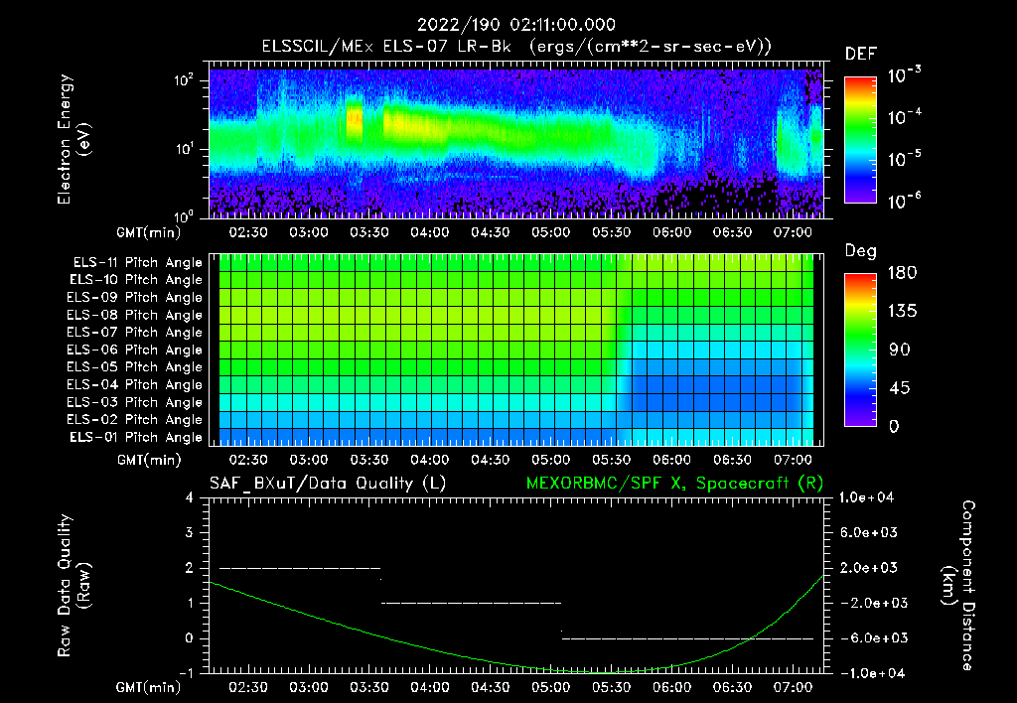Image resolution: width=1017 pixels, height=703 pixels.
Task: Click the 05:30 tick label under the pitch angle panel
Action: [x=611, y=460]
